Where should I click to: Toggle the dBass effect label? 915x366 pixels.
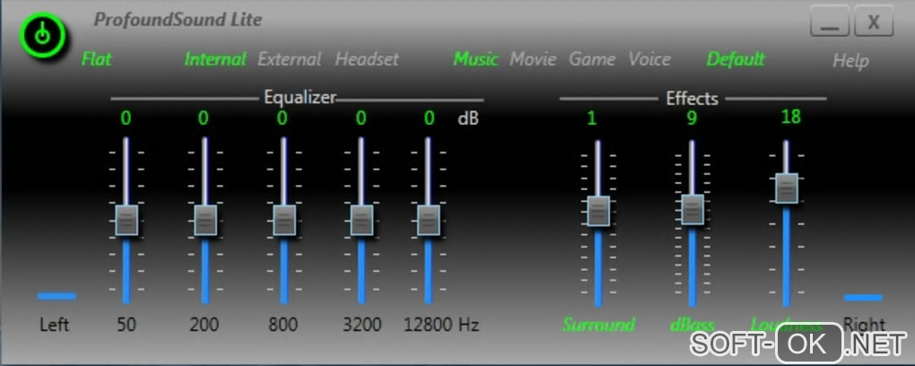point(693,325)
